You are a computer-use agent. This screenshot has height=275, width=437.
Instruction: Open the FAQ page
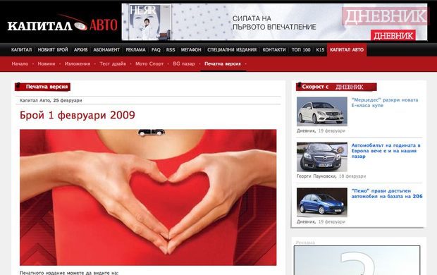pos(156,49)
